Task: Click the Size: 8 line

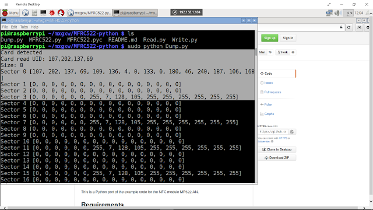Action: click(x=12, y=65)
